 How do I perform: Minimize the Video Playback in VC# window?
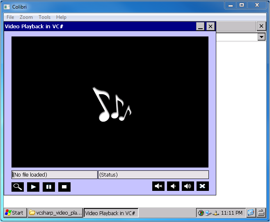point(200,27)
